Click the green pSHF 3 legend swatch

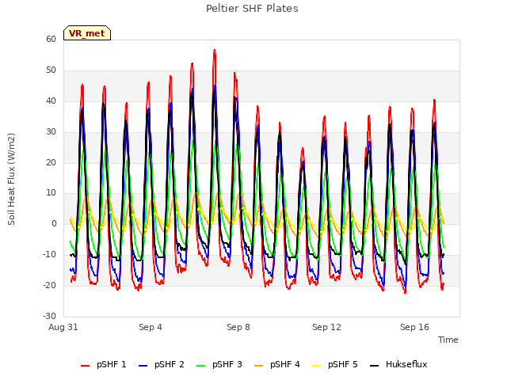[200, 366]
